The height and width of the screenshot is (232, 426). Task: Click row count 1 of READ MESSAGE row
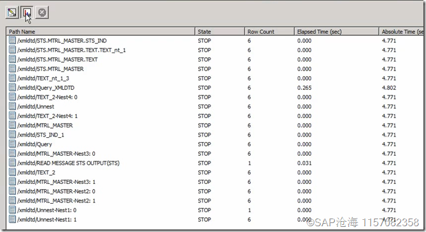pyautogui.click(x=250, y=163)
